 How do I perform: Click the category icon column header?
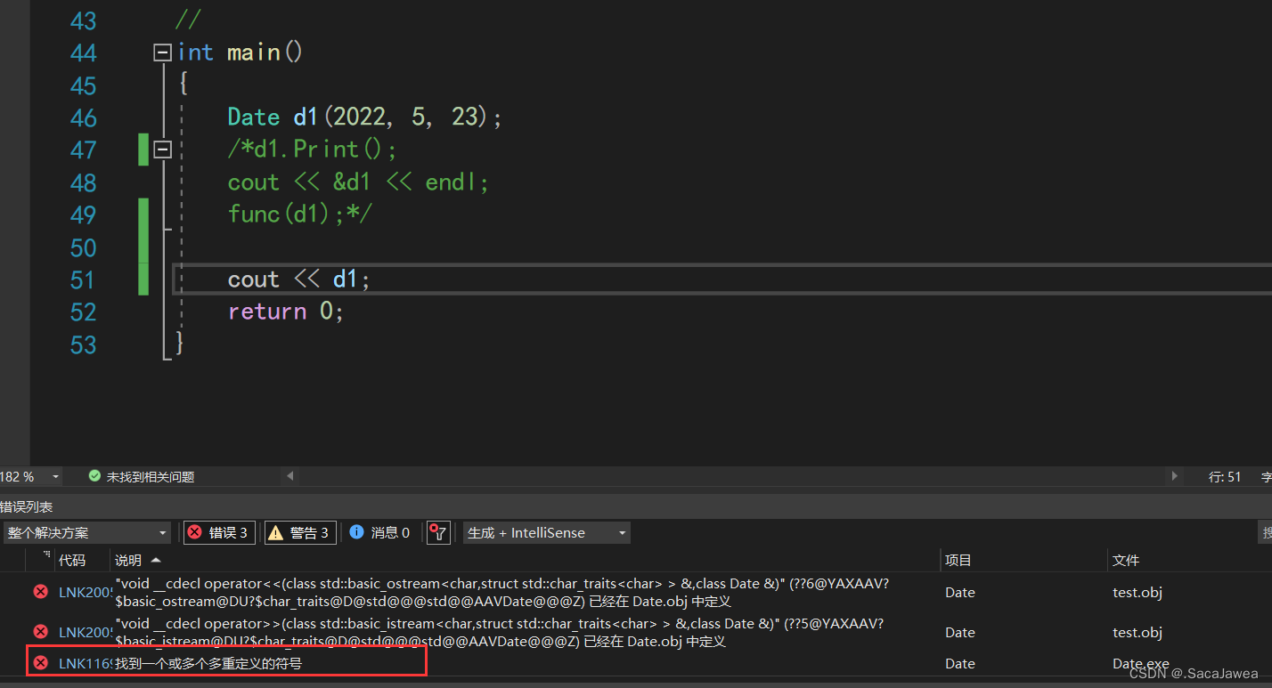click(x=40, y=561)
